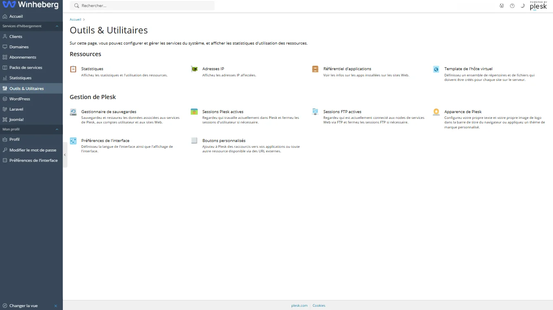Open the Adresses IP link
This screenshot has width=553, height=310.
point(213,69)
